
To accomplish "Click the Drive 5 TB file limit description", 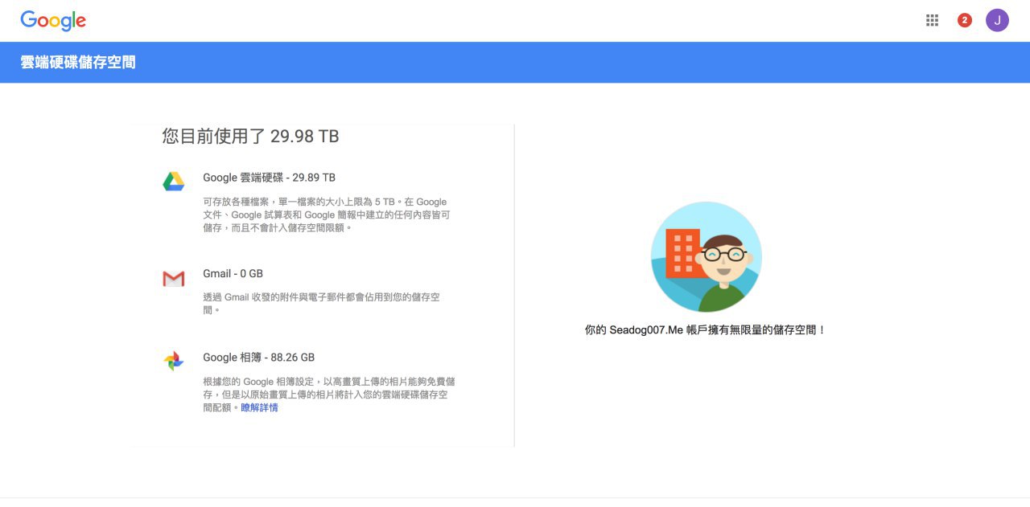I will click(x=326, y=215).
